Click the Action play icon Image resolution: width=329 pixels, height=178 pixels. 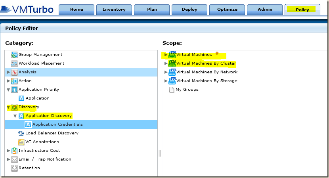click(14, 81)
